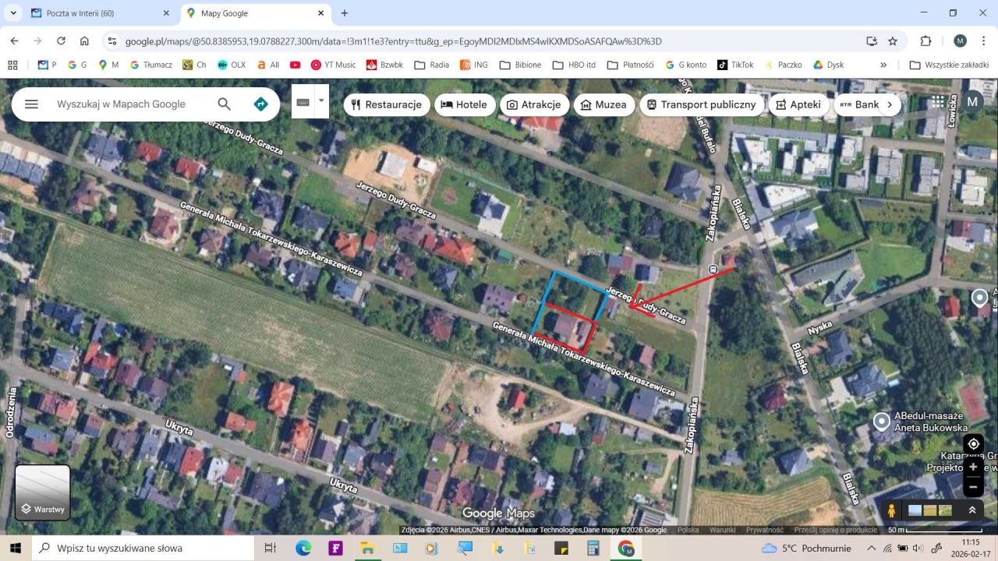Filter map by Hotele
Screen dimensions: 998x561
click(x=464, y=104)
